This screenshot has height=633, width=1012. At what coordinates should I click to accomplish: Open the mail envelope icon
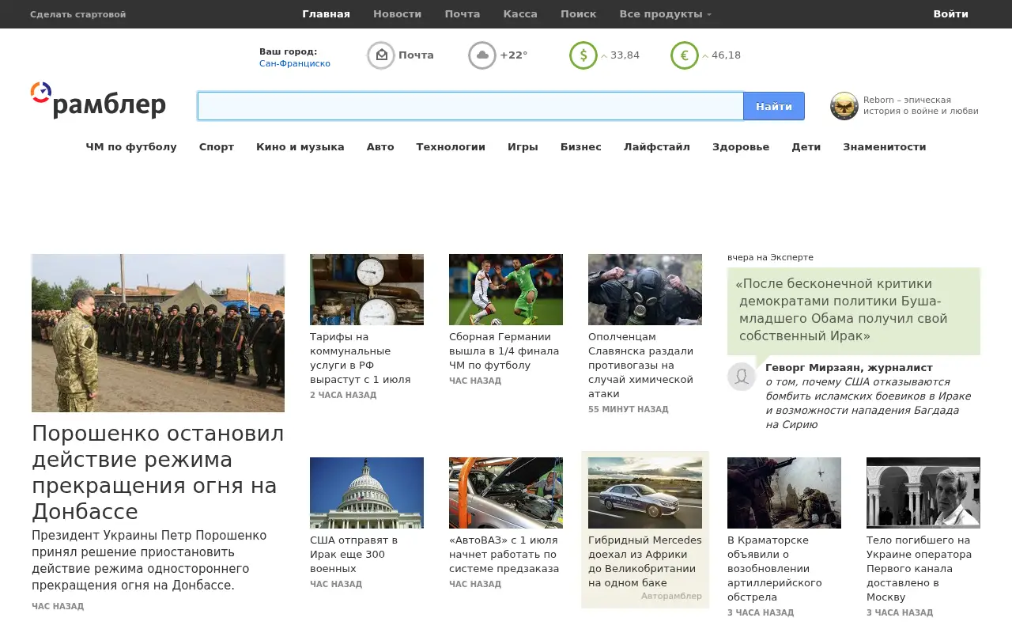pyautogui.click(x=381, y=55)
